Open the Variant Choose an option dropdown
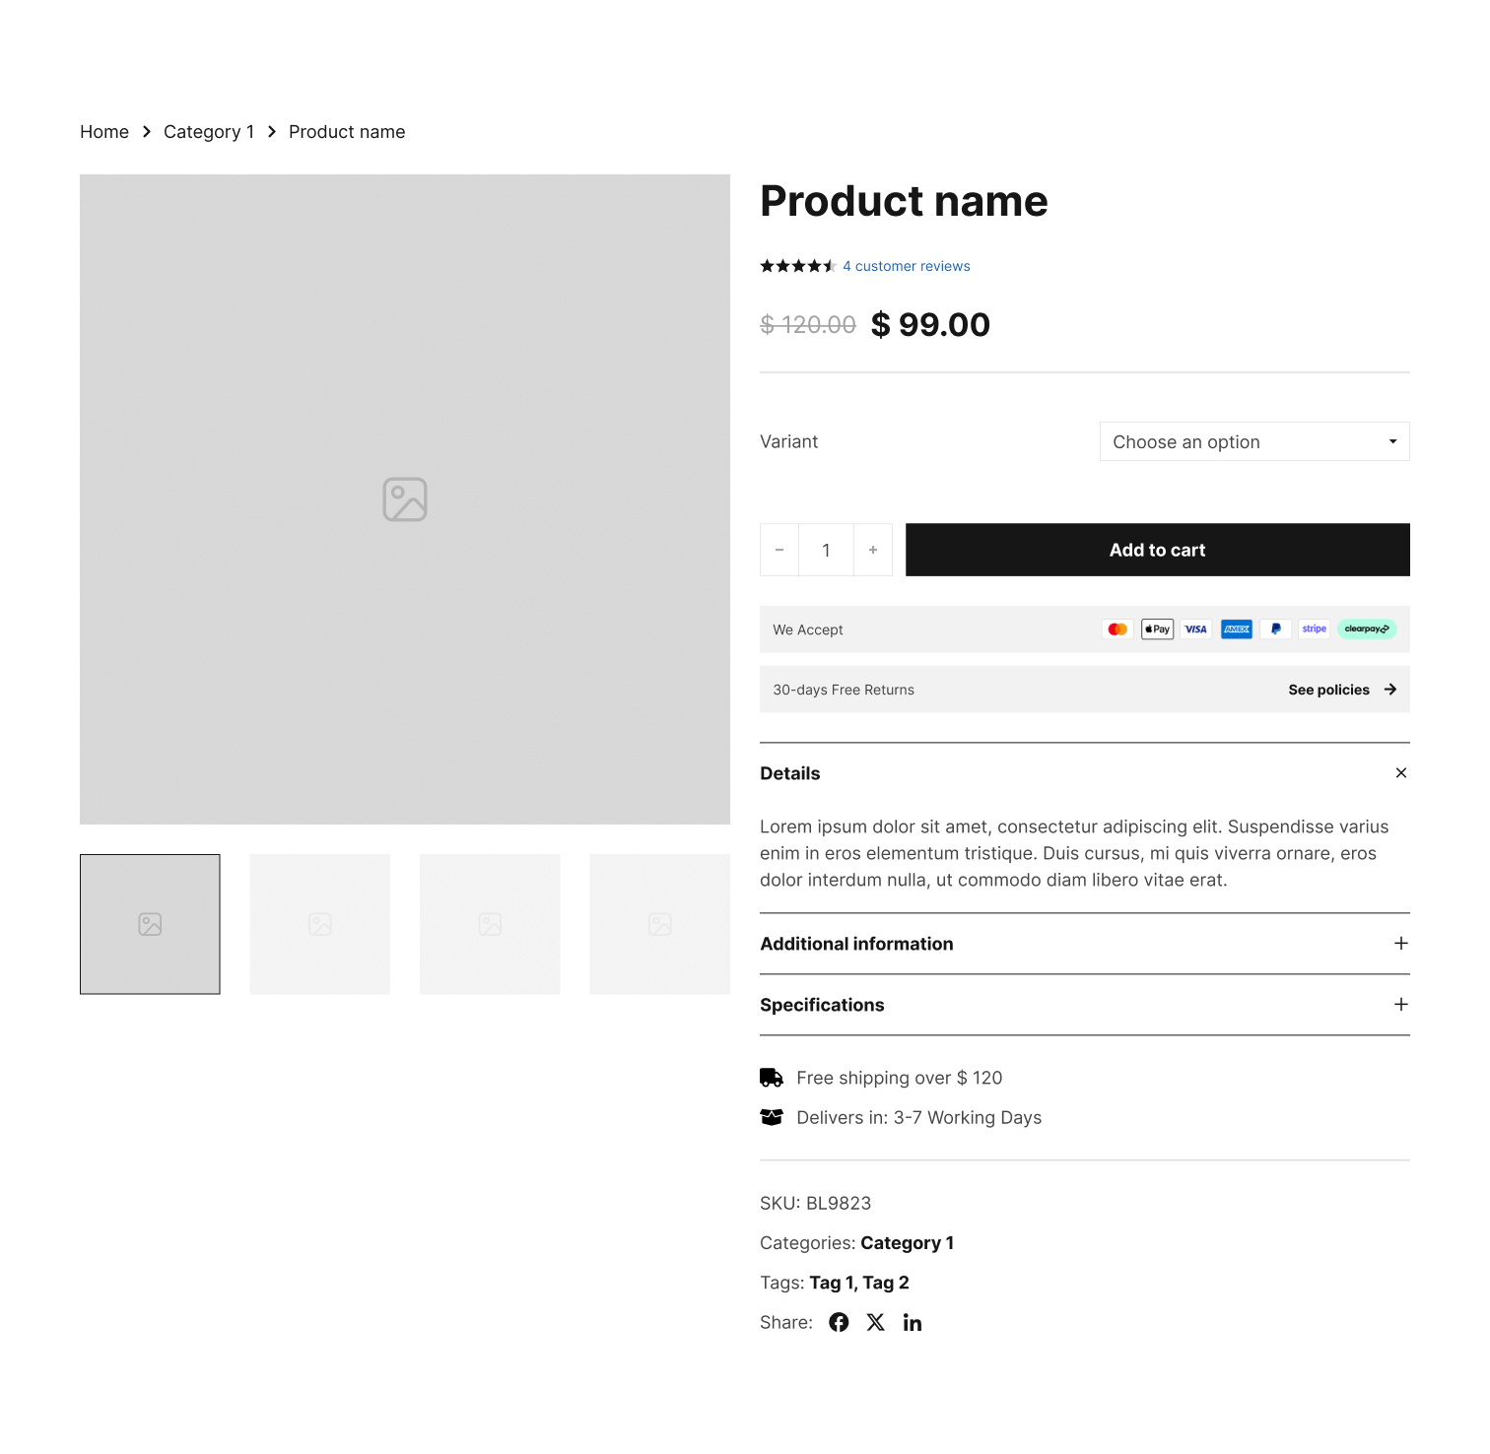The image size is (1490, 1454). [x=1254, y=441]
